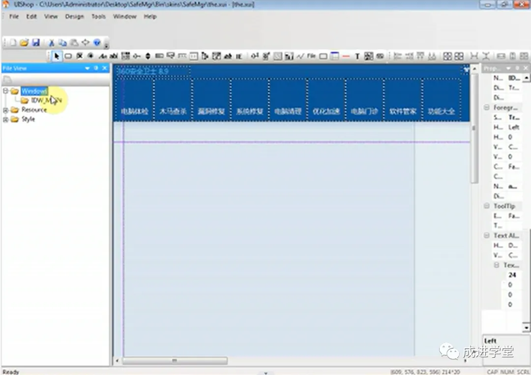
Task: Click the 软件管家 tab in canvas
Action: [403, 99]
